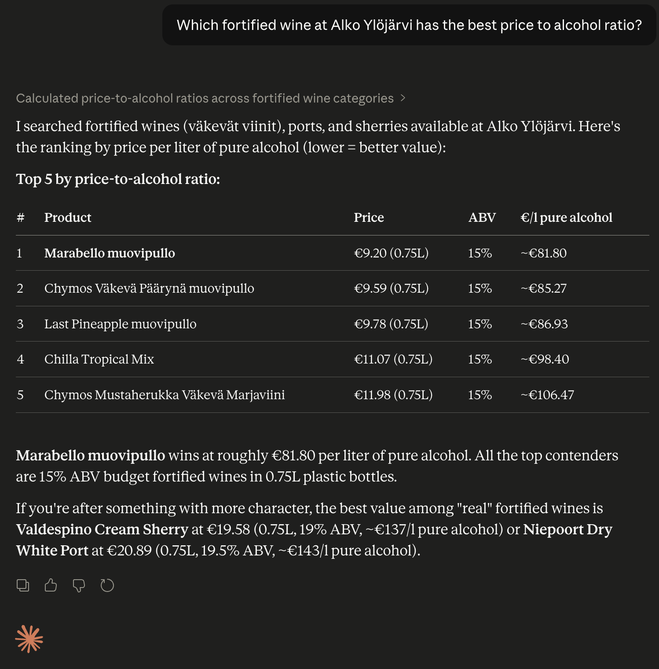
Task: Click Chymos Mustaherukka Väkevä Marjaviini entry
Action: tap(165, 395)
